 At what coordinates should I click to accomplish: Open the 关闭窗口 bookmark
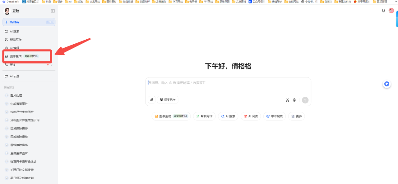pos(31,2)
